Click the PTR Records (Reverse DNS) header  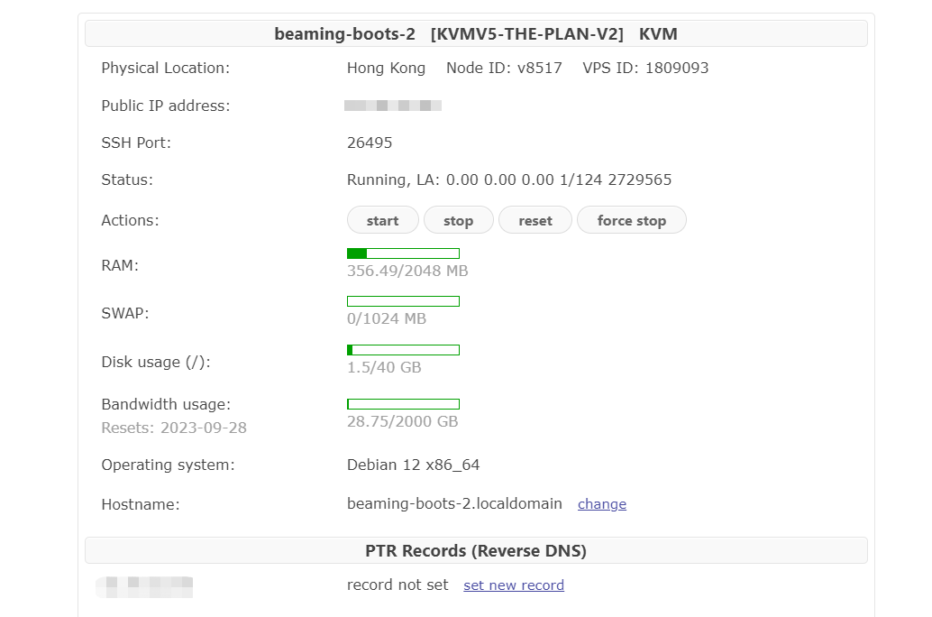476,550
